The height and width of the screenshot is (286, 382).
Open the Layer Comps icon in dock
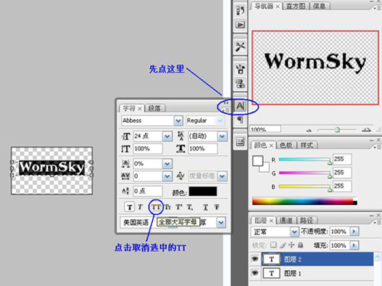coord(240,142)
